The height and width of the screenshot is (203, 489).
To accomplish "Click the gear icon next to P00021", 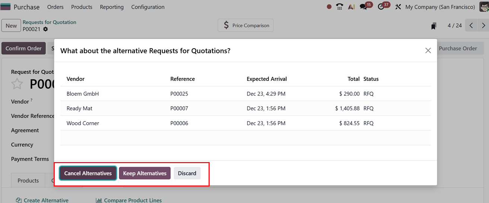I will 45,29.
